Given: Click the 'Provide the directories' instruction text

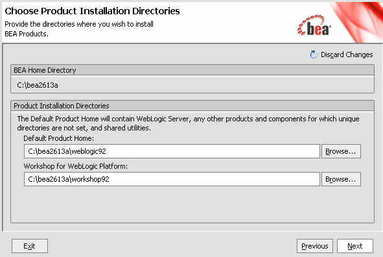Looking at the screenshot, I should [x=79, y=29].
